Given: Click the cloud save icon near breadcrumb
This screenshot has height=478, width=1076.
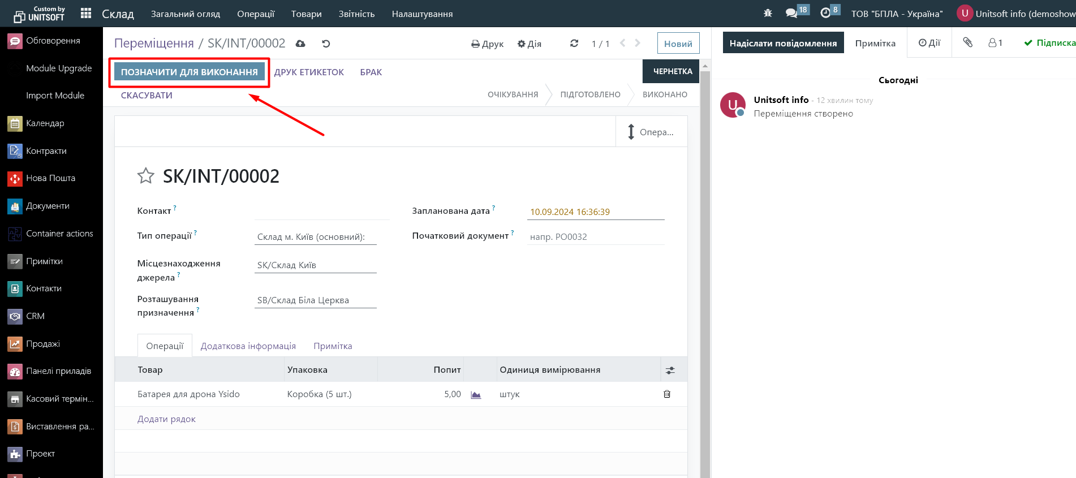Looking at the screenshot, I should [x=300, y=44].
